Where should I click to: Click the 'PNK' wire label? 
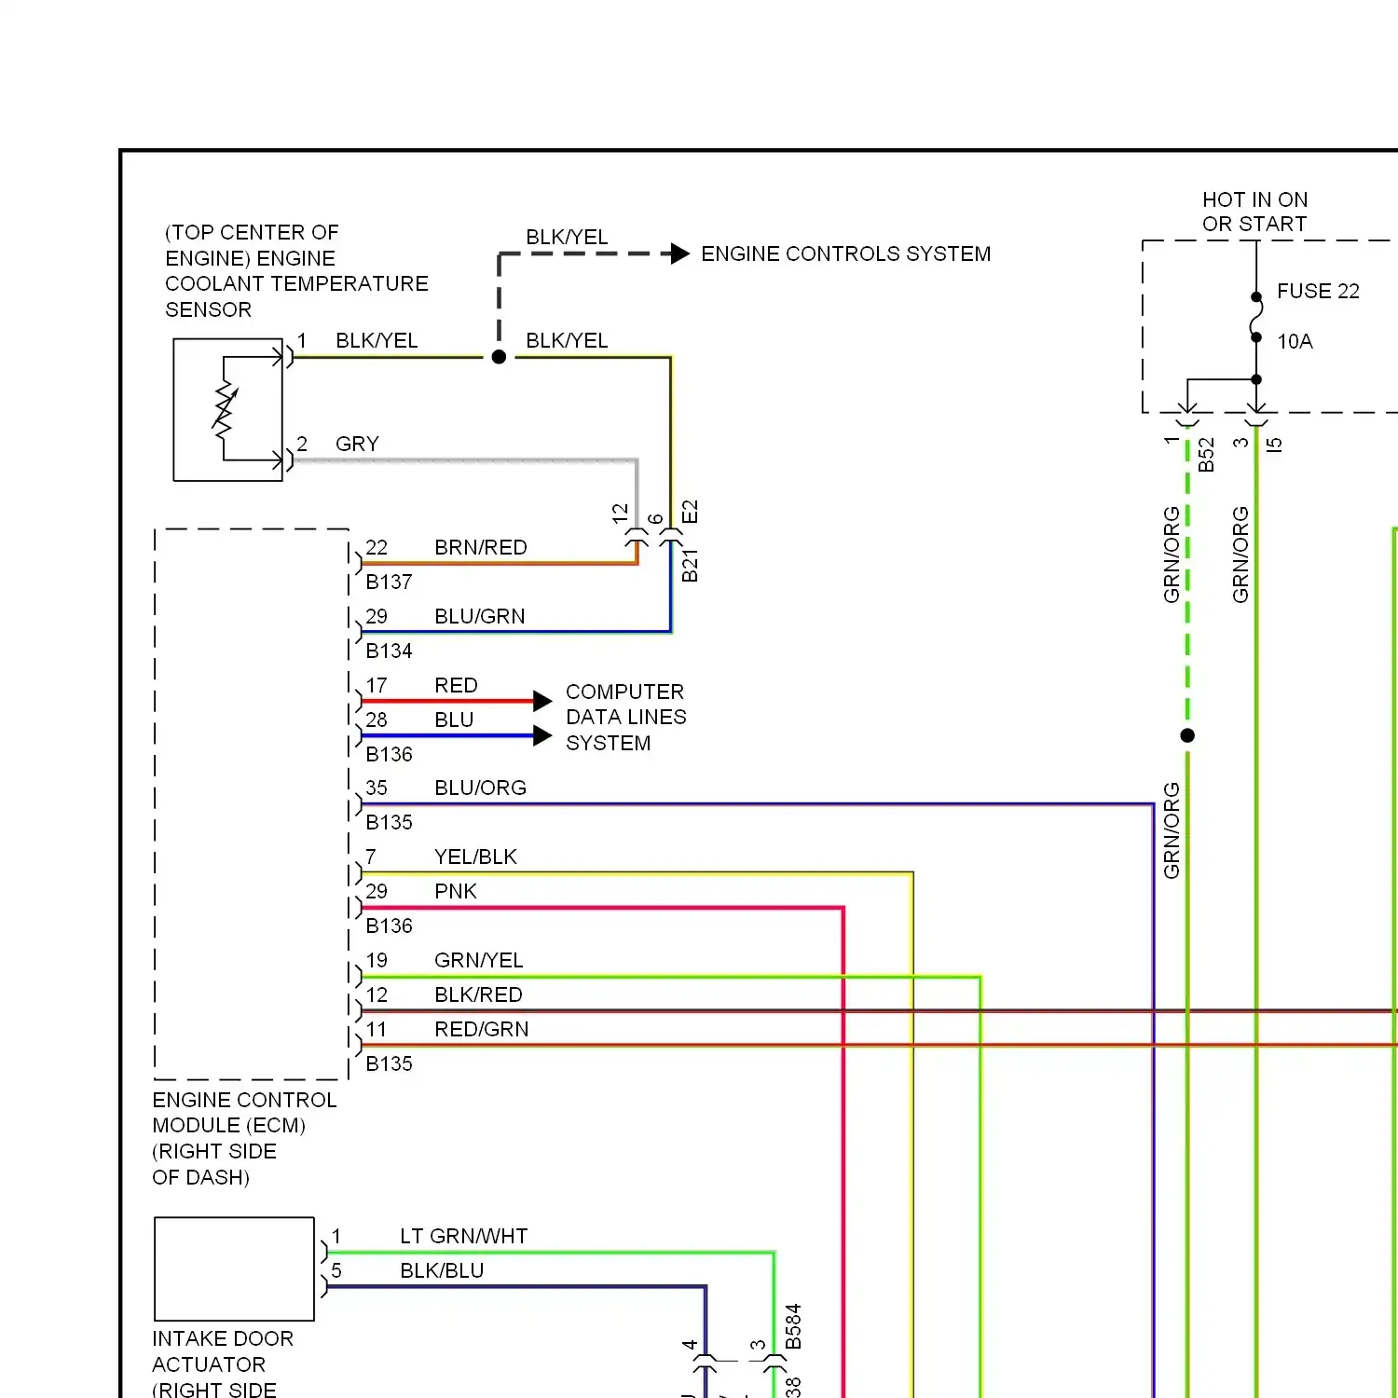456,891
